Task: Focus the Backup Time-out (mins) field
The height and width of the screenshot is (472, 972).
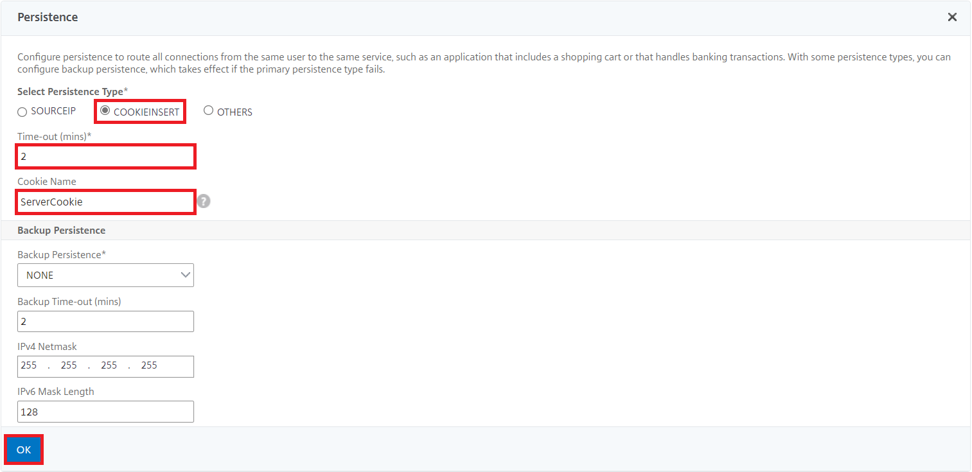Action: 105,321
